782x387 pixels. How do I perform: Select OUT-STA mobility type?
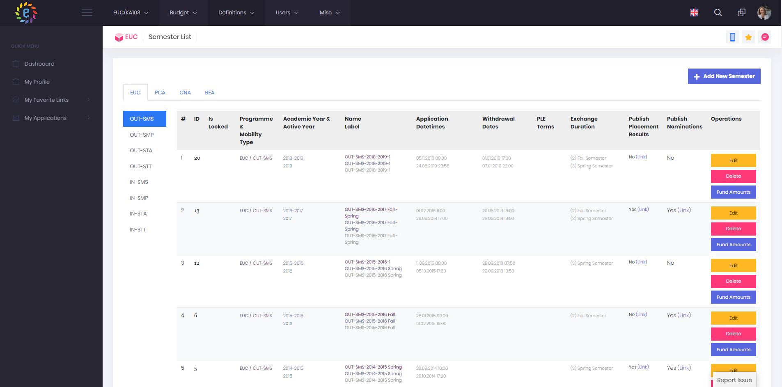[x=144, y=150]
